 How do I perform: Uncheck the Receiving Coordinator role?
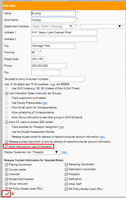(x=66, y=164)
